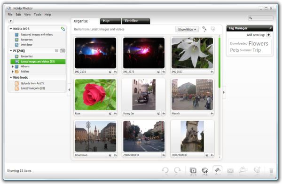Collapse the Web feeds section
The width and height of the screenshot is (282, 184).
pos(11,78)
